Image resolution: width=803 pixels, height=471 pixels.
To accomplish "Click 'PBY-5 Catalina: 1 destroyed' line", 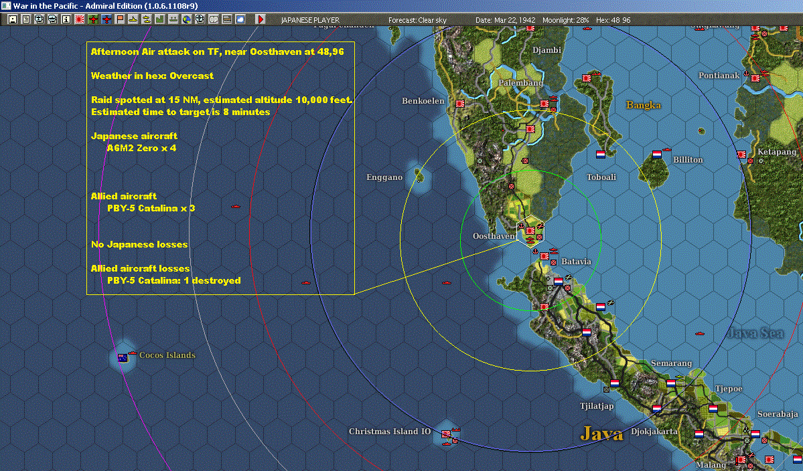I will tap(173, 280).
